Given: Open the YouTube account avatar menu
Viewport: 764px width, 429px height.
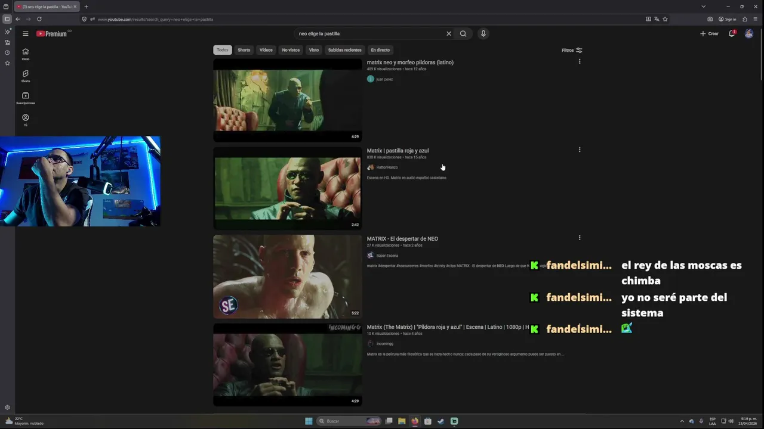Looking at the screenshot, I should pos(749,33).
